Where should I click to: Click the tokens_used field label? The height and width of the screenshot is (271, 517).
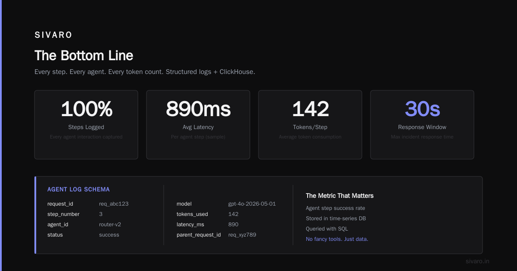[x=192, y=214]
